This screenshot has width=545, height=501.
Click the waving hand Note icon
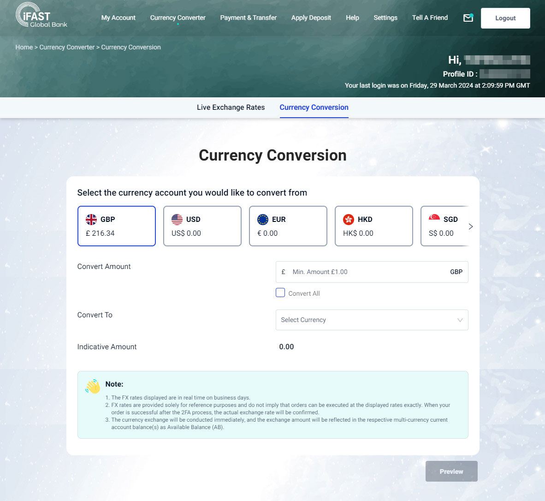[x=93, y=386]
